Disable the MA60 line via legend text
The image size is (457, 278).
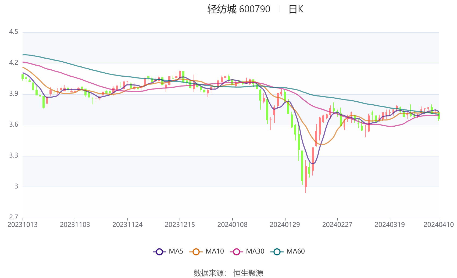(295, 251)
